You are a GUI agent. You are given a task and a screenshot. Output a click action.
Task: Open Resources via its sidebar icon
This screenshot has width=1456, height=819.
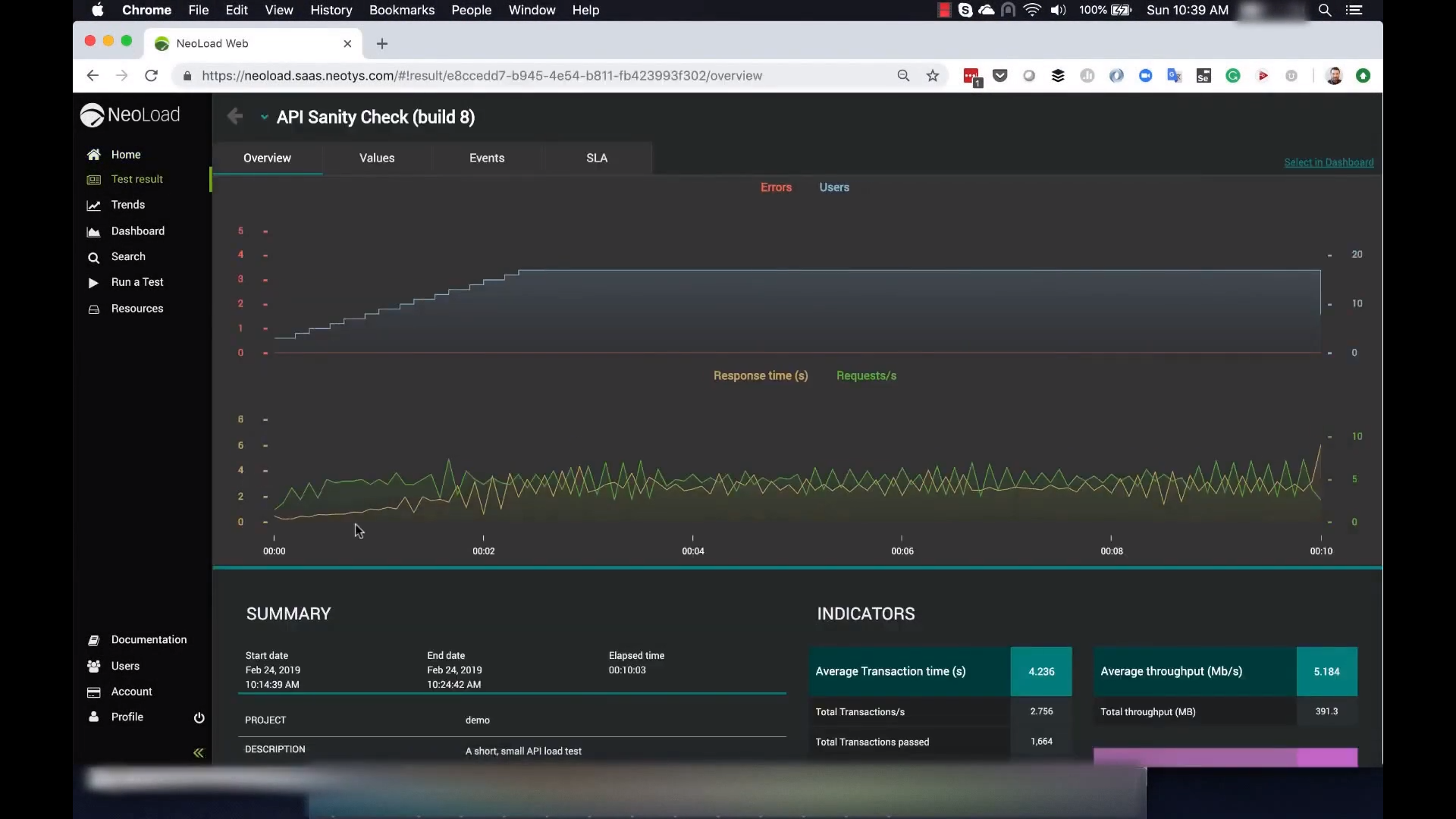pos(93,309)
